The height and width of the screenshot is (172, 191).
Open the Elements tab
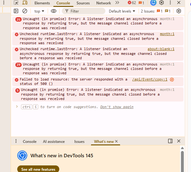pos(42,3)
